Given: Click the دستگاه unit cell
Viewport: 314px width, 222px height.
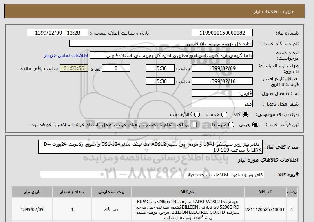Looking at the screenshot, I should coord(111,209).
